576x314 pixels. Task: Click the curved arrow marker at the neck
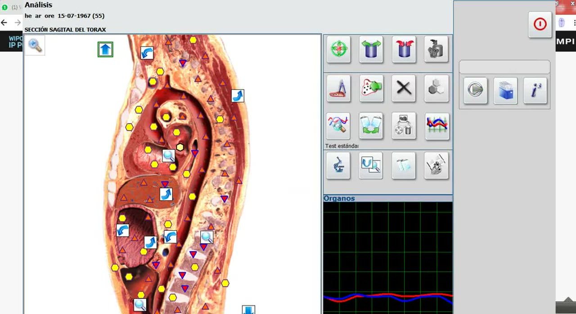pos(147,53)
